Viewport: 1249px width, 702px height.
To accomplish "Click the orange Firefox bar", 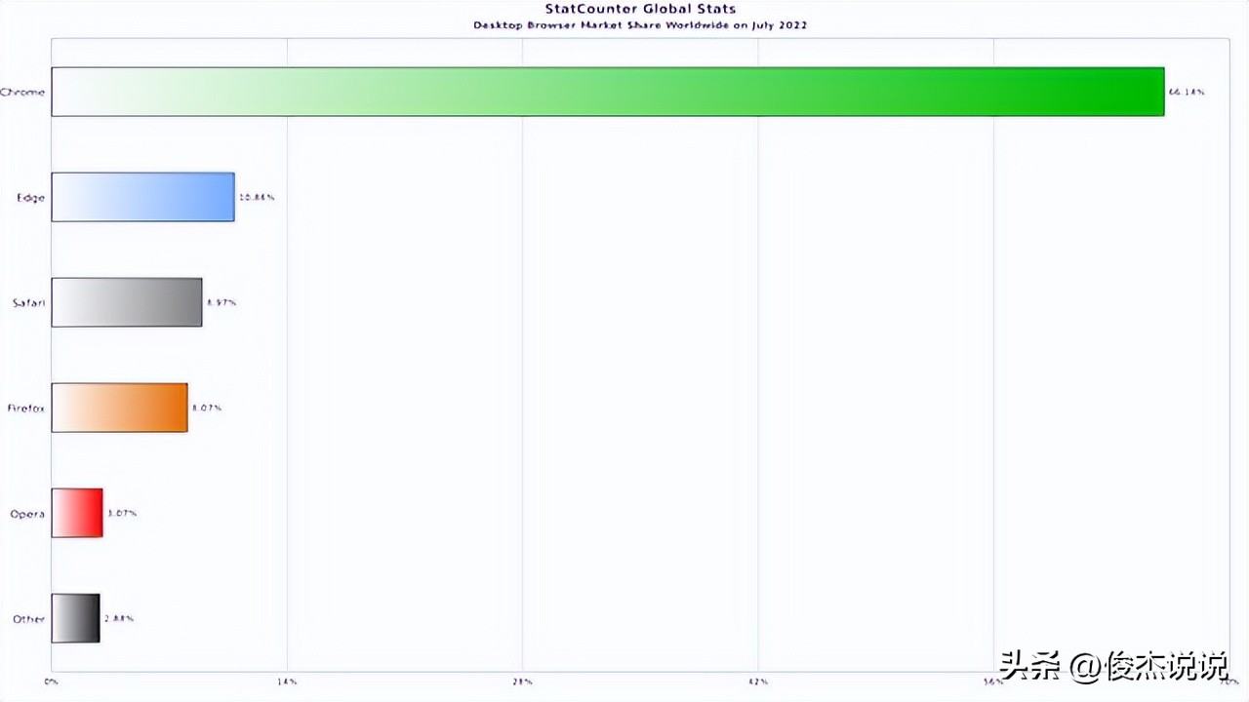I will [x=120, y=408].
